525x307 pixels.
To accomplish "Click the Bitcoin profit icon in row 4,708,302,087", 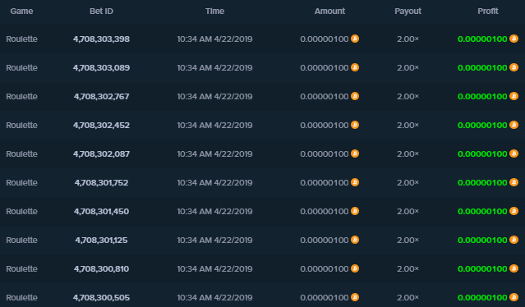I will (x=514, y=153).
